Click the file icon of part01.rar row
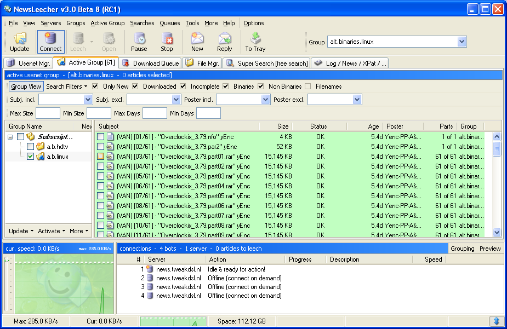Image resolution: width=507 pixels, height=329 pixels. pyautogui.click(x=110, y=157)
